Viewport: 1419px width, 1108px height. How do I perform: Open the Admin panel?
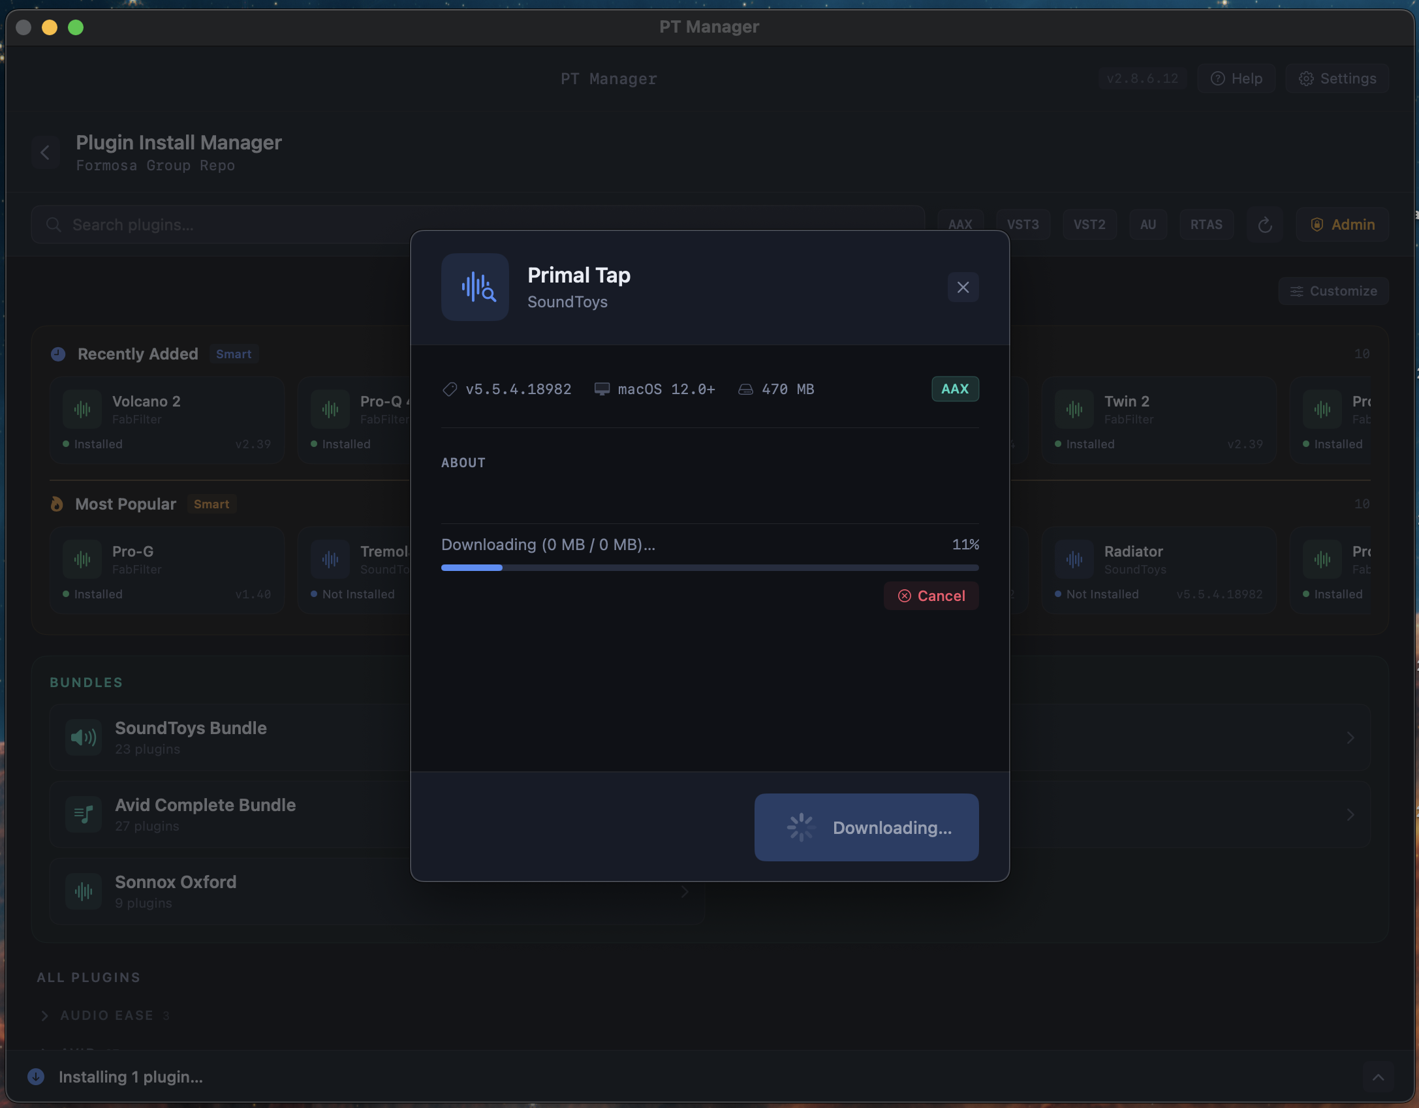1342,224
